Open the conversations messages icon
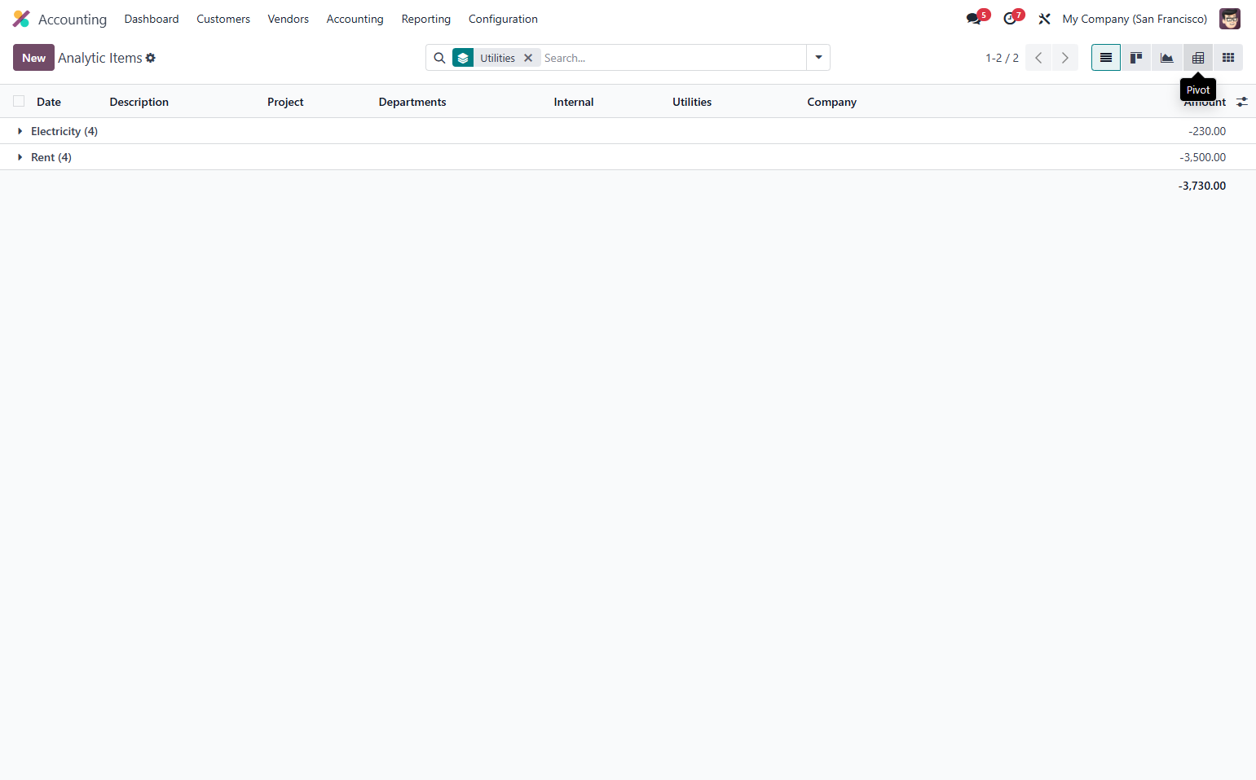The height and width of the screenshot is (780, 1256). point(974,19)
